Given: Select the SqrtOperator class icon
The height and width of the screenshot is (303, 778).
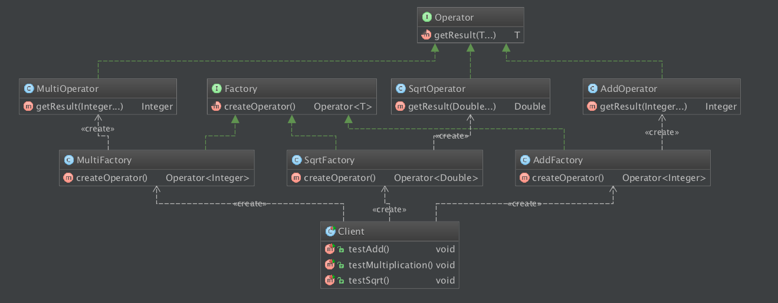Looking at the screenshot, I should tap(401, 88).
